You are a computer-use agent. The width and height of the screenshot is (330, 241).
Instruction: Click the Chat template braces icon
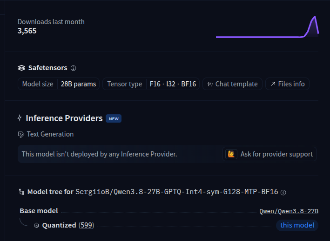210,84
